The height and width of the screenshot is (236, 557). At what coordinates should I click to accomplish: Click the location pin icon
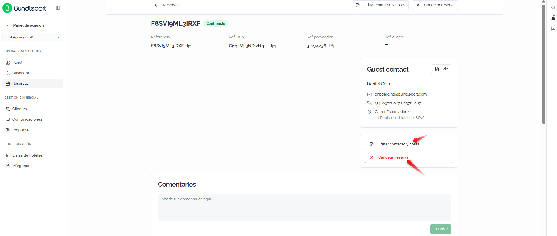369,112
